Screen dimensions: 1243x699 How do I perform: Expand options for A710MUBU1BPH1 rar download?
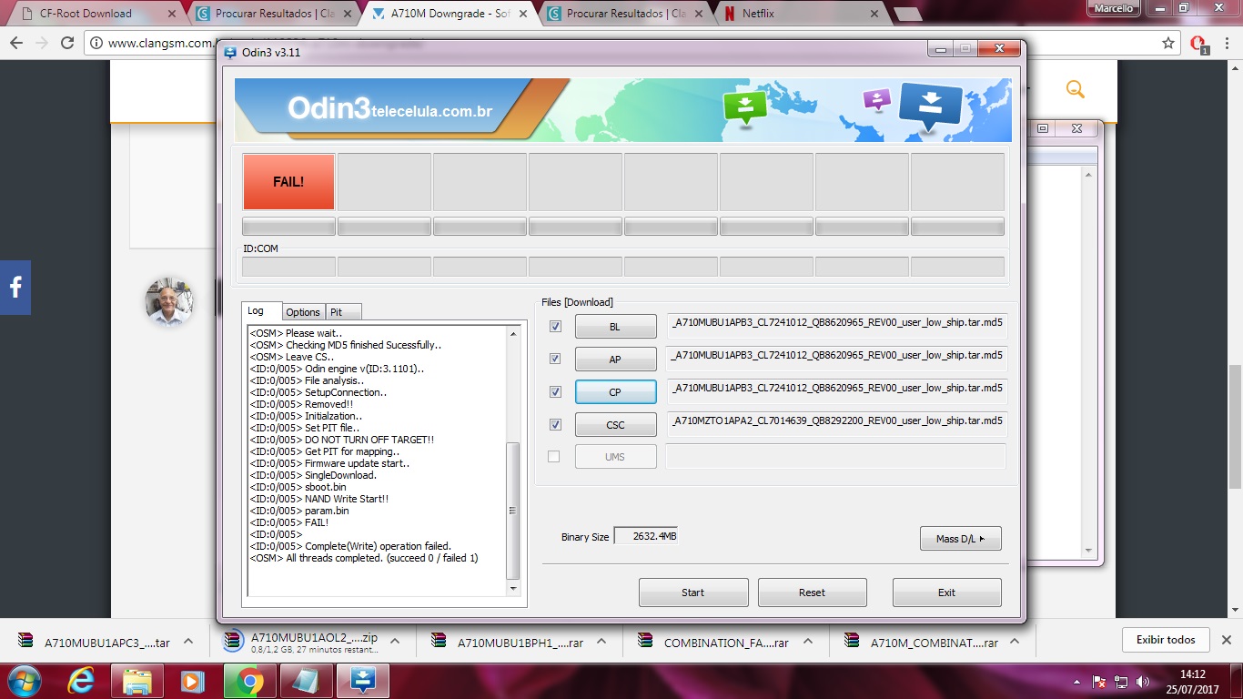click(601, 642)
